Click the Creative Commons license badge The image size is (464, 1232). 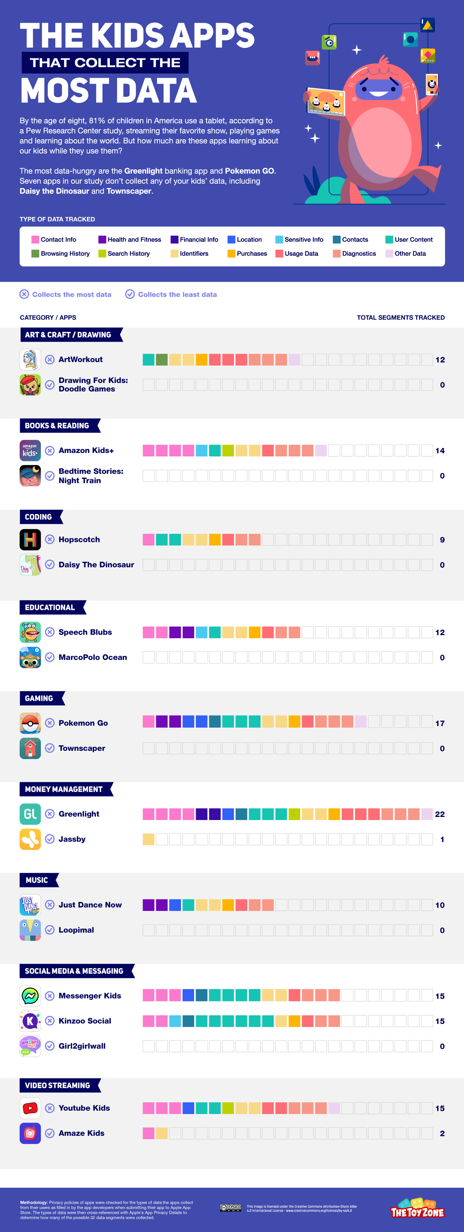pos(230,1208)
